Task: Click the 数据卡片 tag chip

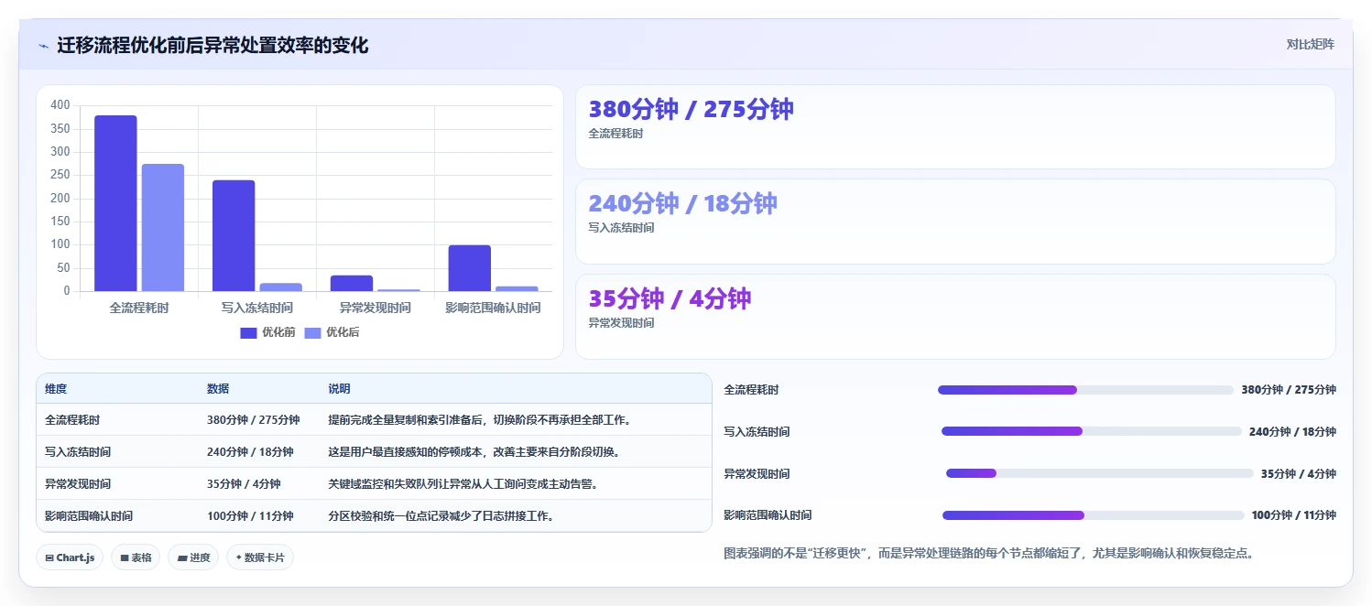Action: [260, 557]
